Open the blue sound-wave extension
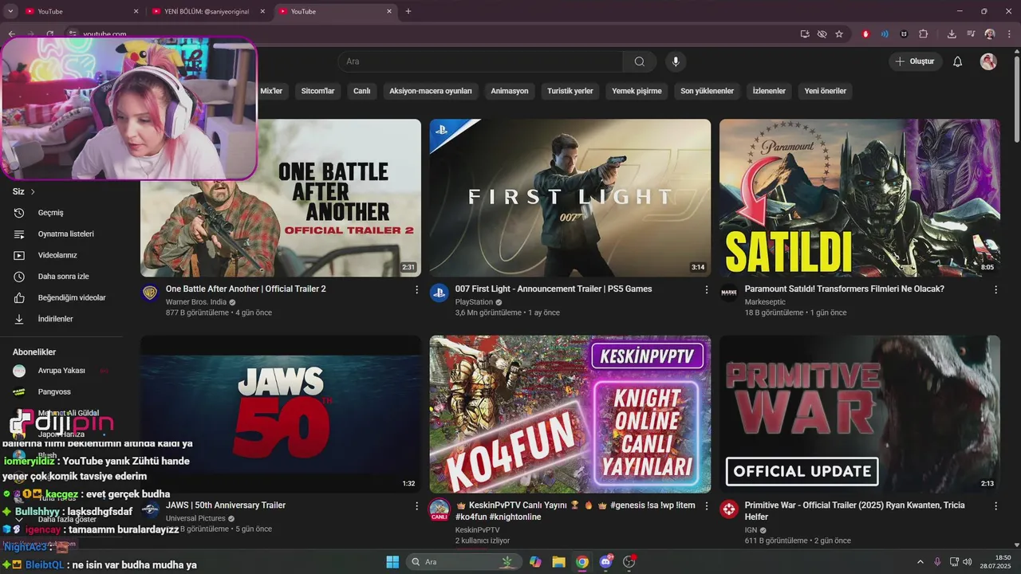 point(885,34)
